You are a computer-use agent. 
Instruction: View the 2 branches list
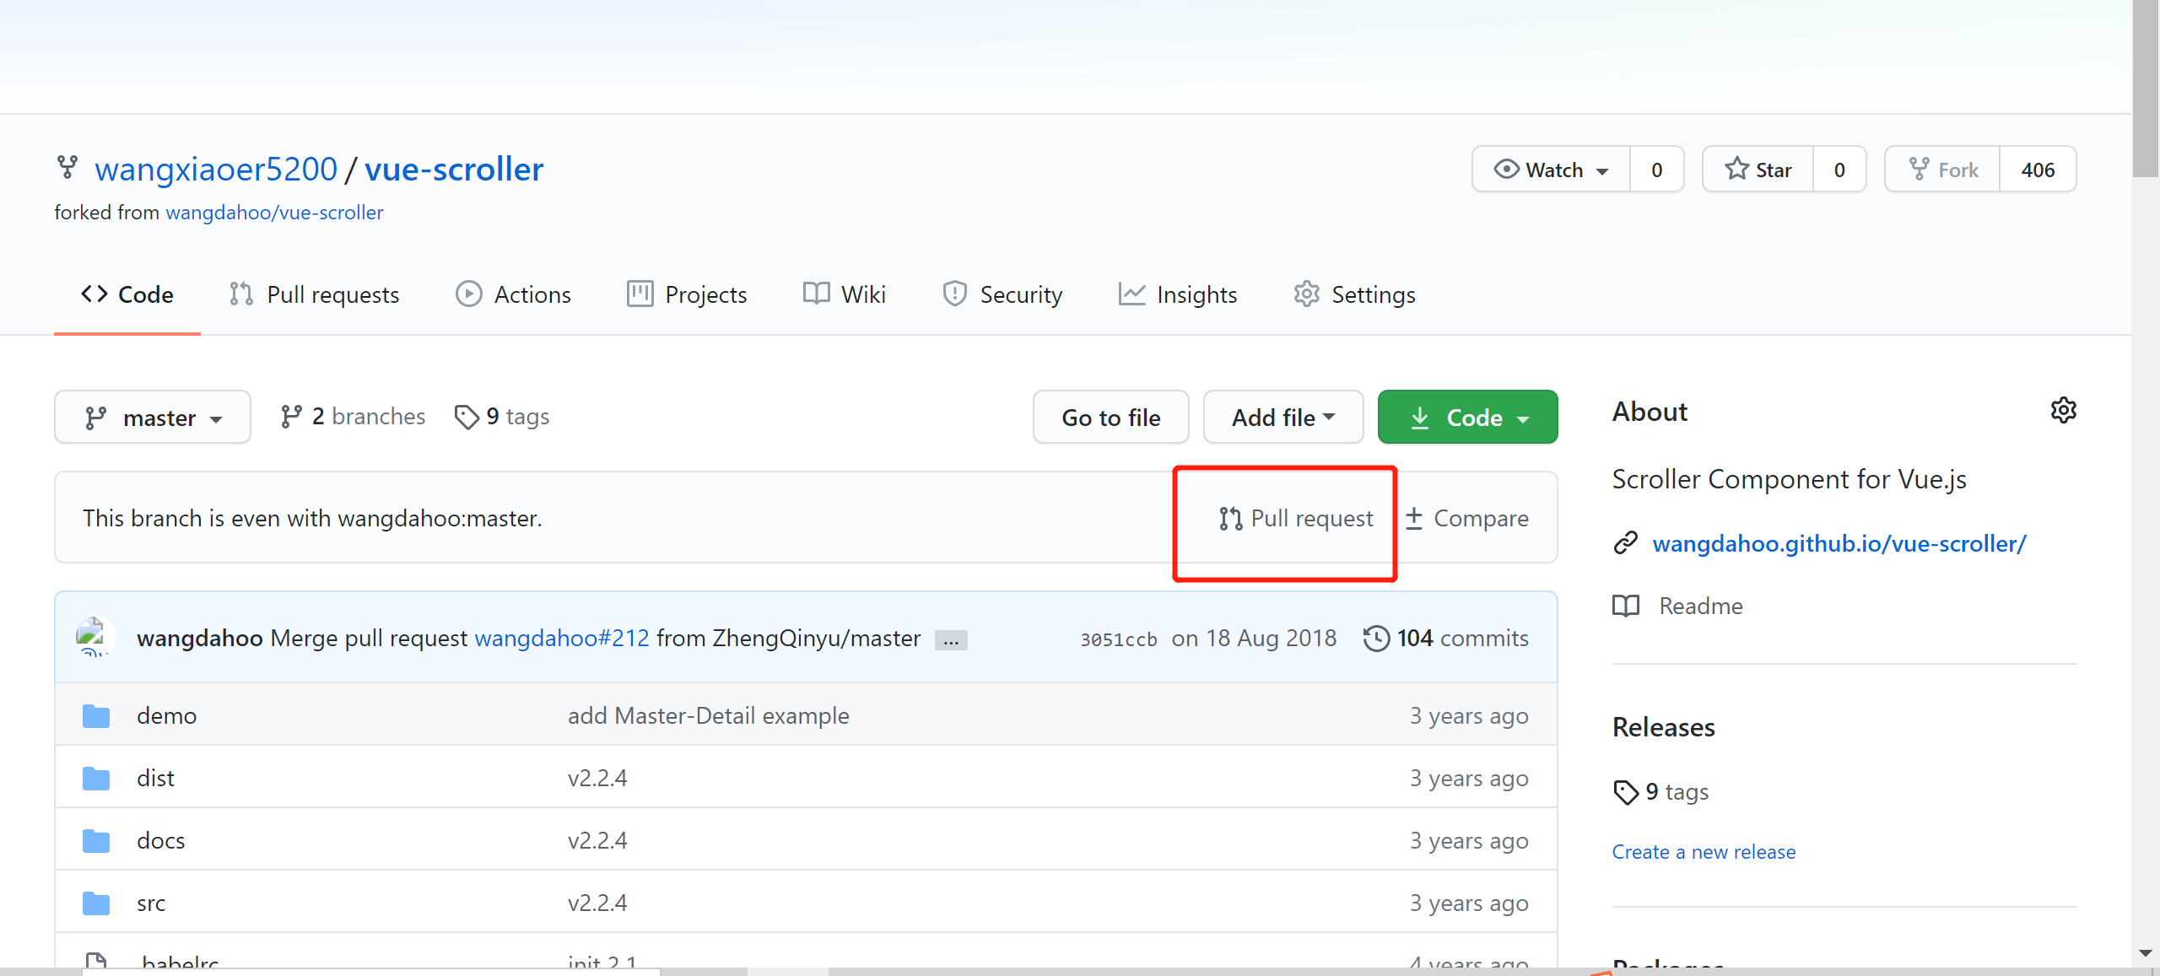click(x=353, y=417)
